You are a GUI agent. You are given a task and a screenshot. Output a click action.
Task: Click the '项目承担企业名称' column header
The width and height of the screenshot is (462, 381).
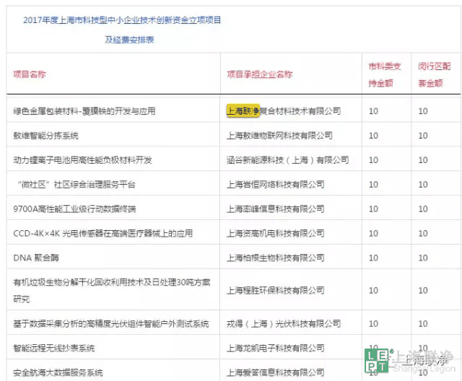point(260,74)
